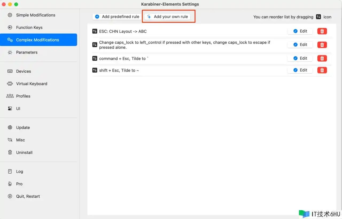Image resolution: width=342 pixels, height=219 pixels.
Task: Edit the shift + Esc Tilde rule
Action: (300, 70)
